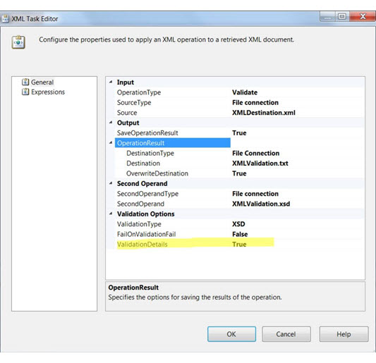Select the ValidationType value XSD
376x363 pixels.
pos(238,224)
